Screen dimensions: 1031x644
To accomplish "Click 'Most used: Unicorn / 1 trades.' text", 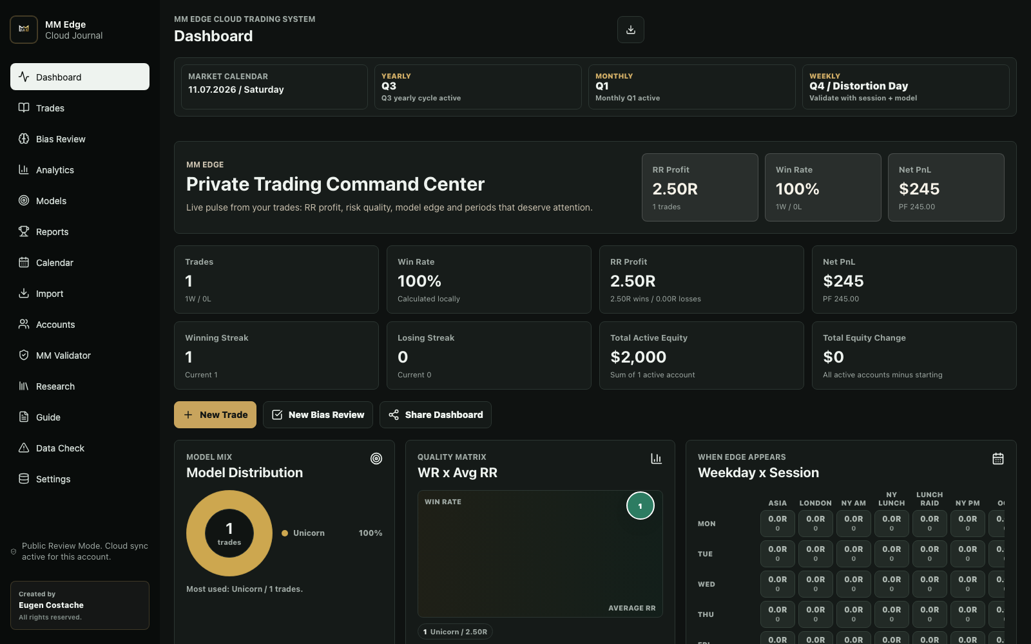I will point(244,589).
